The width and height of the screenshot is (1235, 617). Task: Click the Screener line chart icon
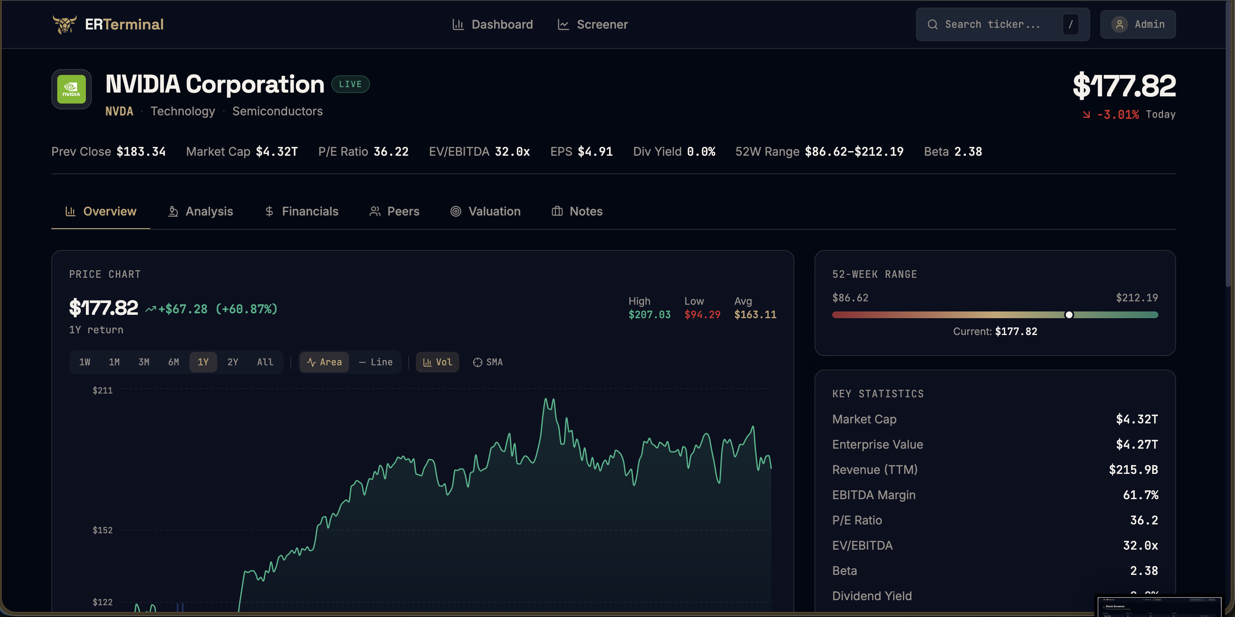[563, 24]
